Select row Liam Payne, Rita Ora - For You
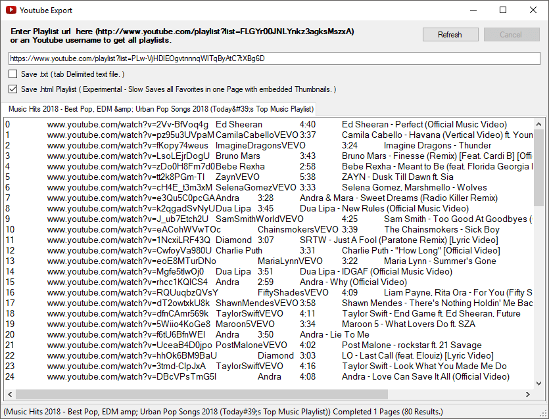The width and height of the screenshot is (549, 419). 269,292
